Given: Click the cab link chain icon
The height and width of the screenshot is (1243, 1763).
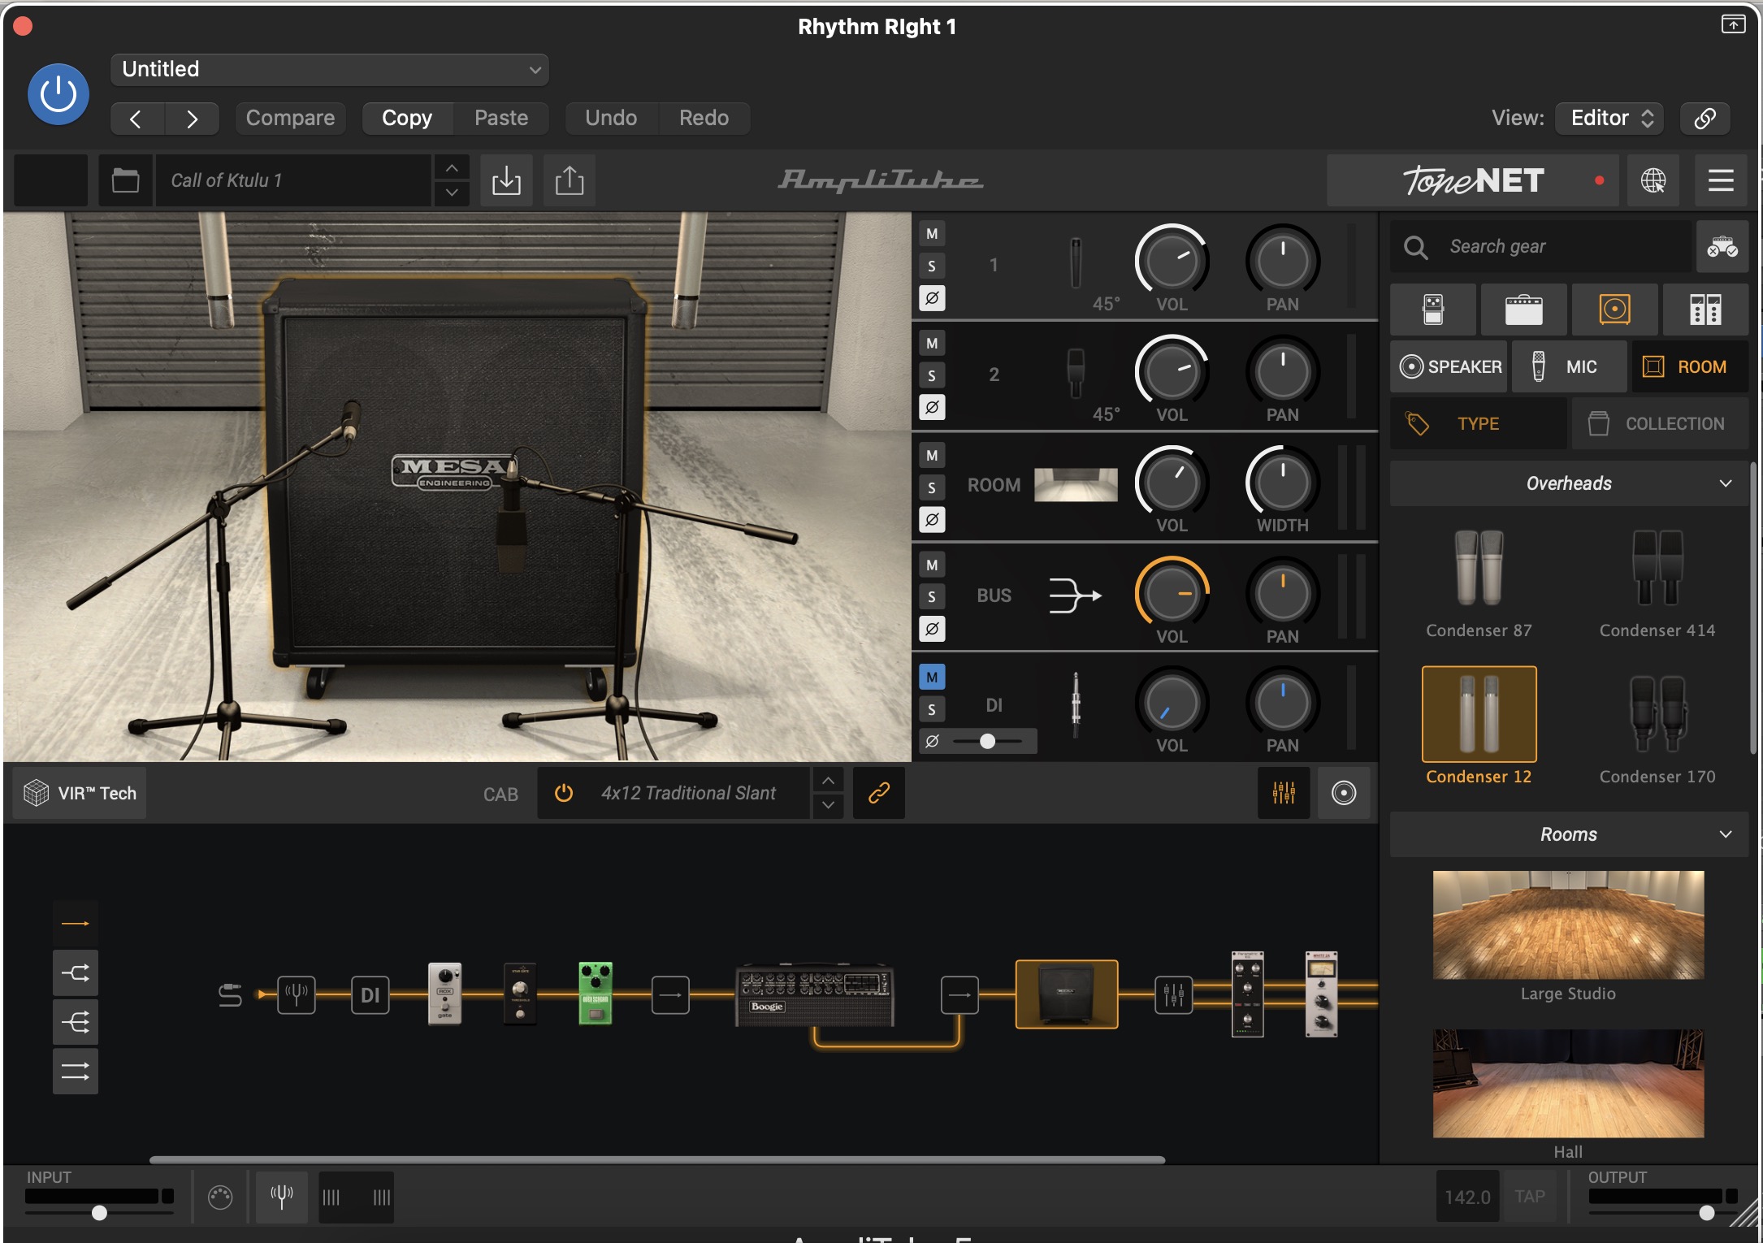Looking at the screenshot, I should click(x=879, y=793).
